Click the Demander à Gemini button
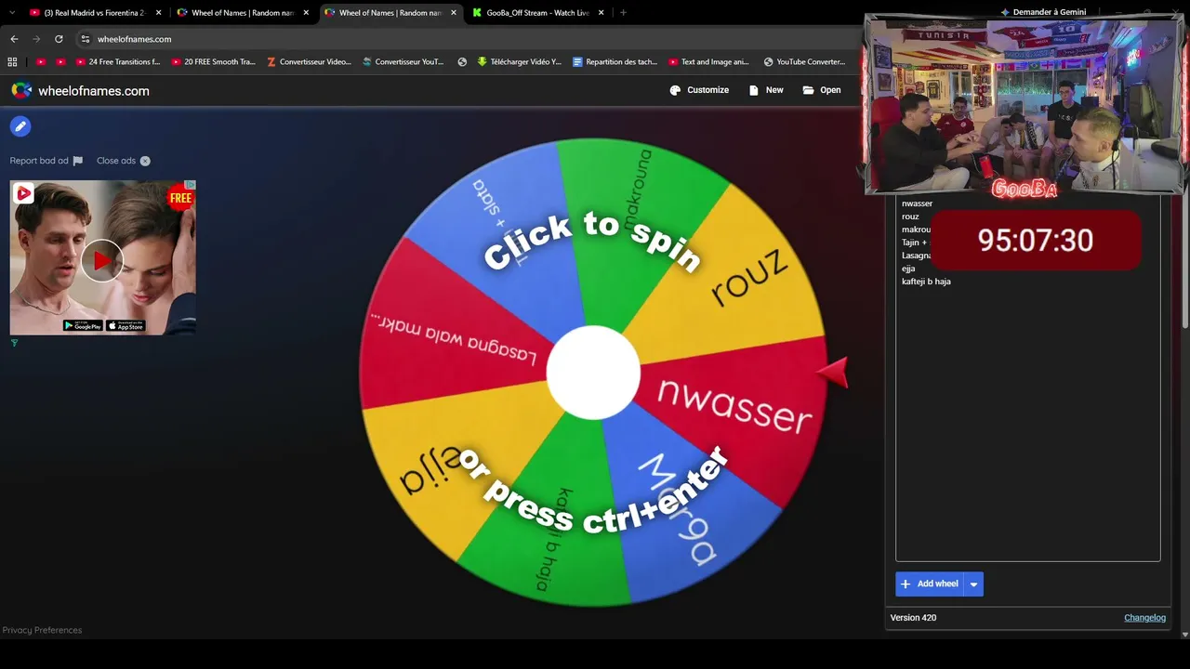Image resolution: width=1190 pixels, height=669 pixels. (1043, 12)
